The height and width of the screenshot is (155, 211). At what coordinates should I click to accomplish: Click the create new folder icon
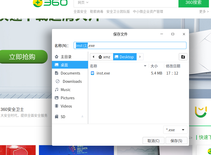click(x=183, y=57)
